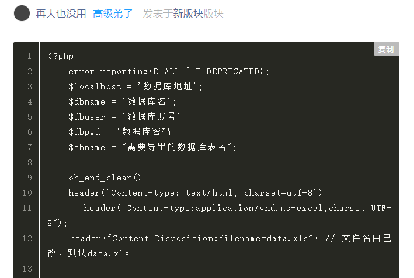
Task: Open the 再大也没用 user profile link
Action: click(x=61, y=13)
